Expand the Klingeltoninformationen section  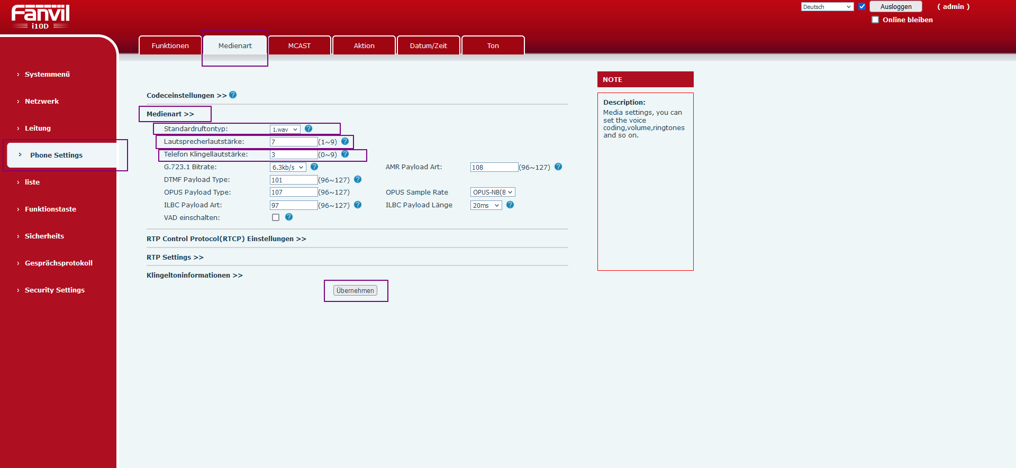pos(195,276)
